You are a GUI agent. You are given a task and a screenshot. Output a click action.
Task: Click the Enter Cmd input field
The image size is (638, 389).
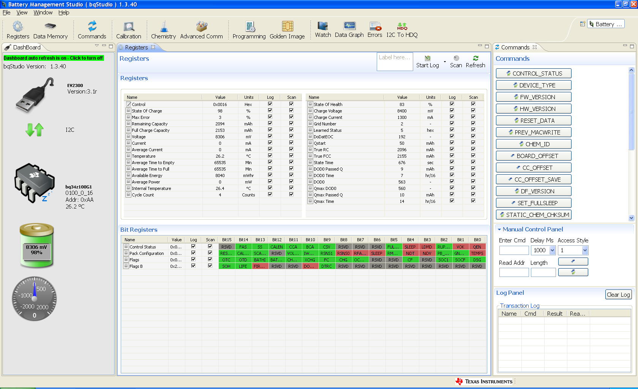[514, 250]
